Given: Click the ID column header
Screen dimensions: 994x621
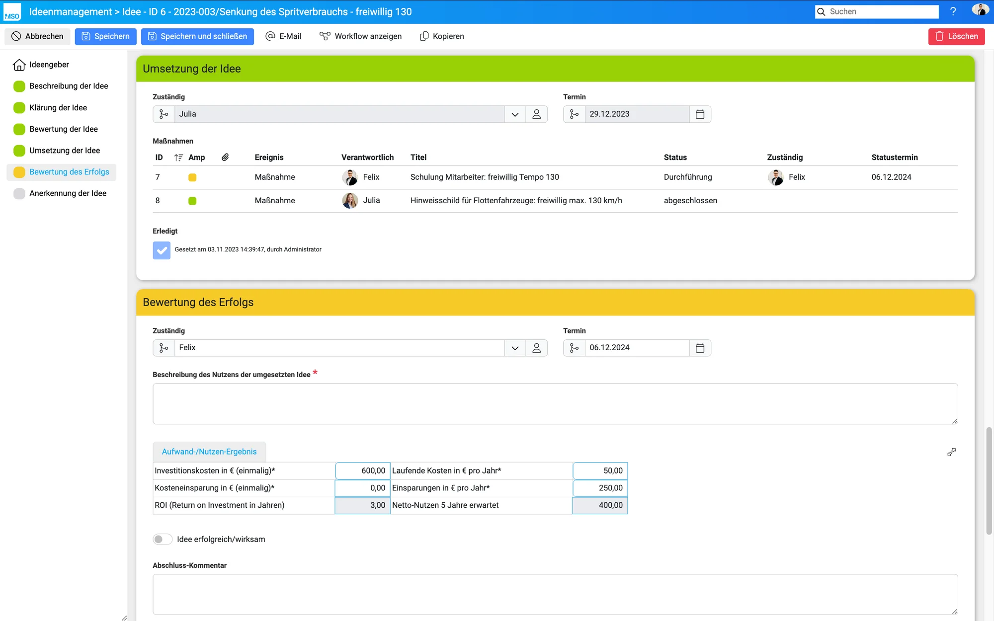Looking at the screenshot, I should 159,157.
